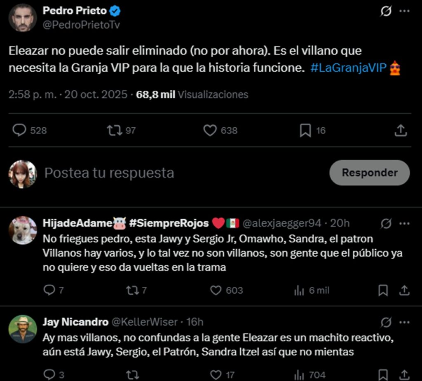Bookmark Pedro Prieto's main post
This screenshot has width=422, height=381.
(x=305, y=131)
